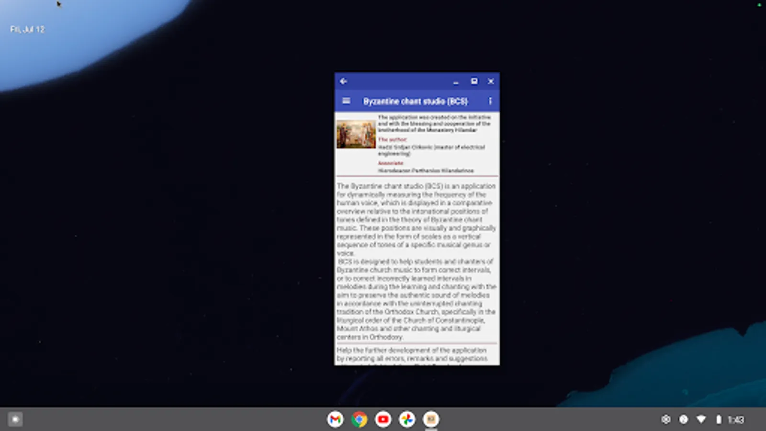Click the battery status icon
This screenshot has width=766, height=431.
click(718, 419)
